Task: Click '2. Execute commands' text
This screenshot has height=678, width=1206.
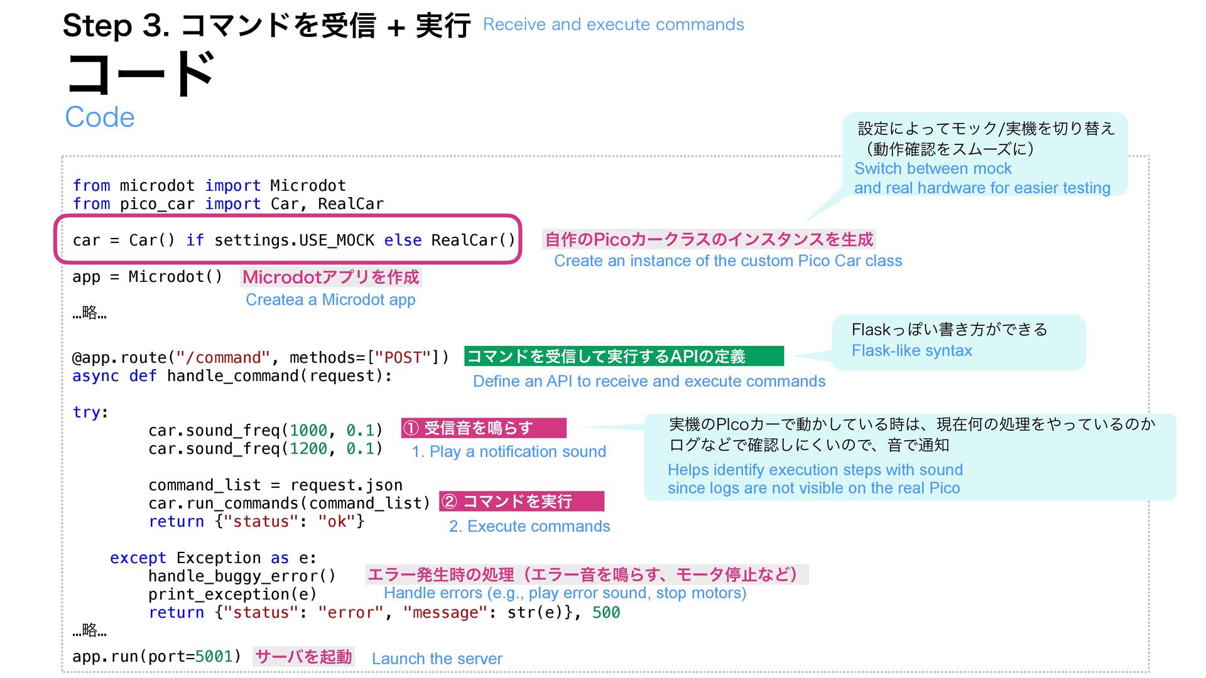Action: 529,527
